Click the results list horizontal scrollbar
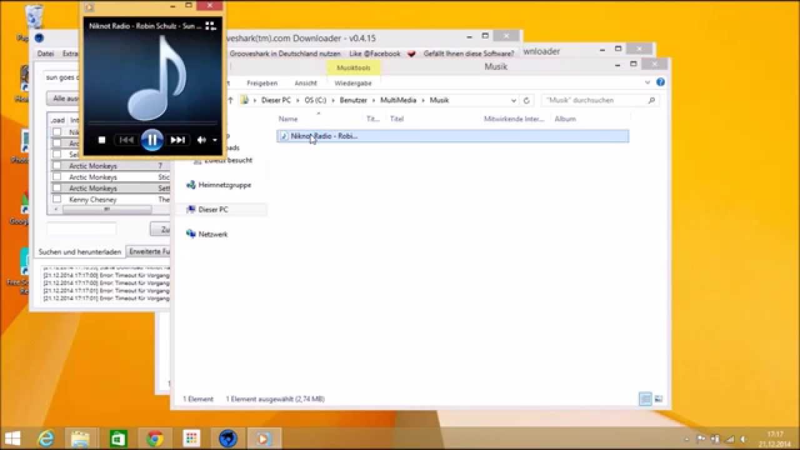 107,209
